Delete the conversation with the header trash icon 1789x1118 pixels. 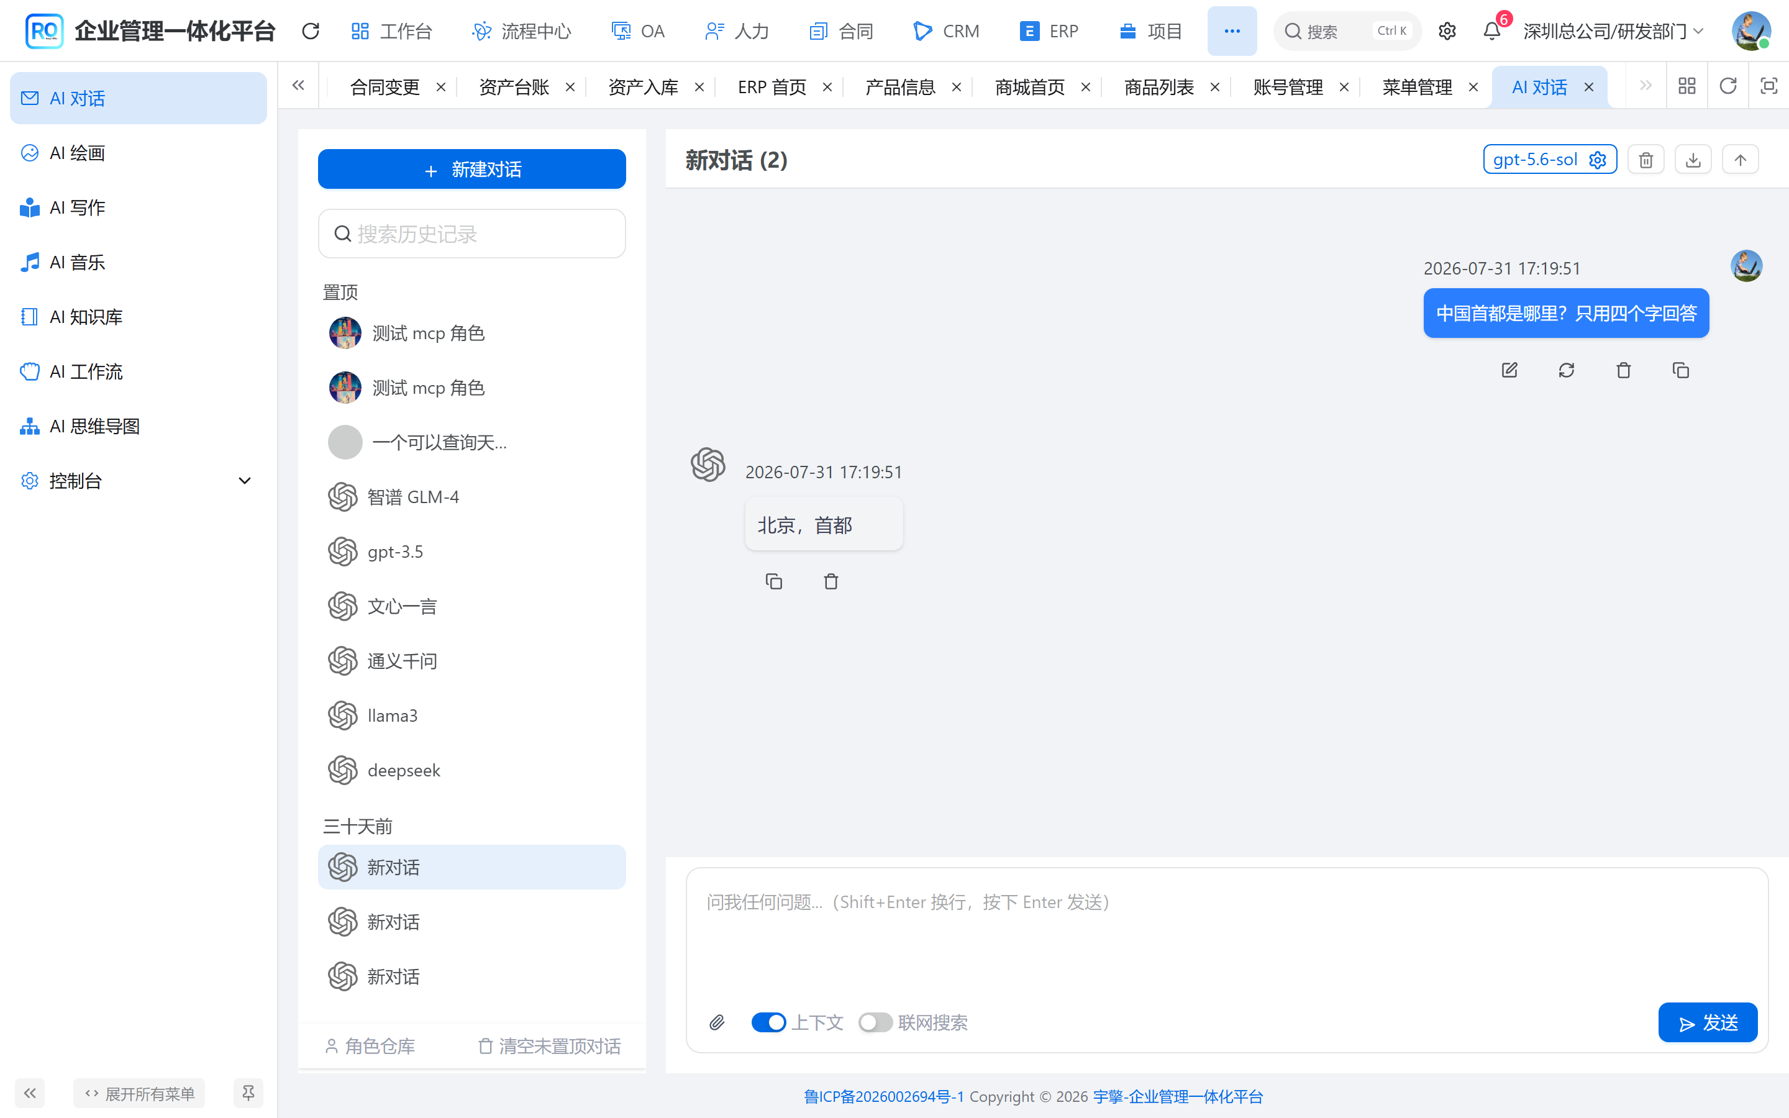click(1646, 160)
